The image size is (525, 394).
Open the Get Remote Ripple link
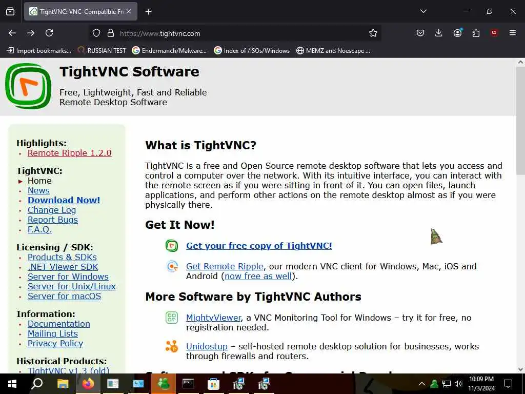225,266
